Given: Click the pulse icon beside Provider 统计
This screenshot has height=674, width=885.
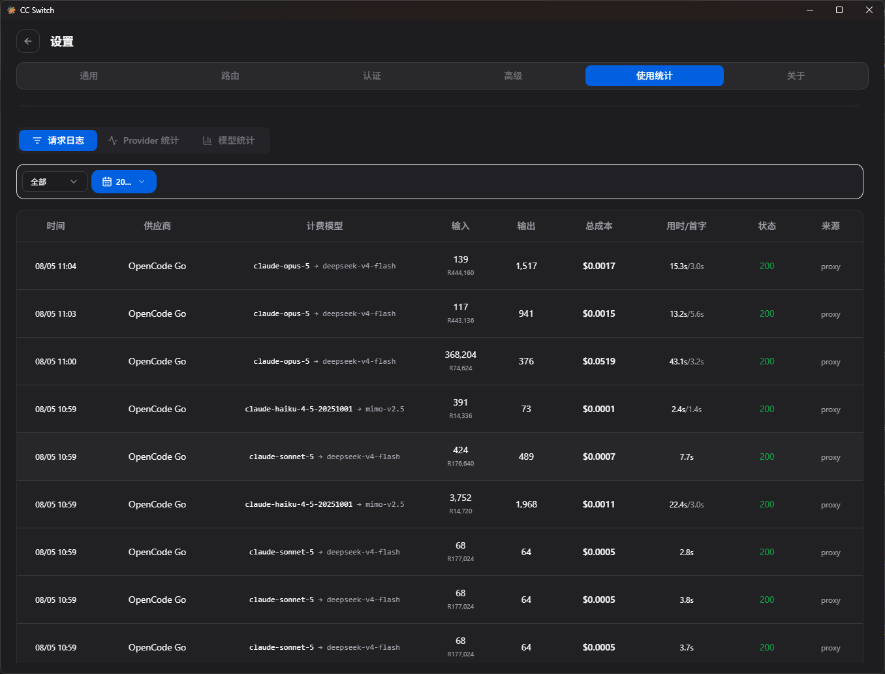Looking at the screenshot, I should (x=113, y=140).
